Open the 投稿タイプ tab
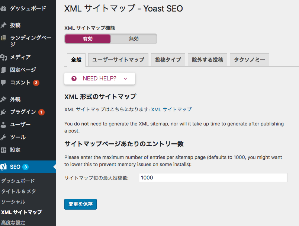 [x=168, y=60]
